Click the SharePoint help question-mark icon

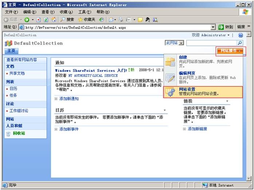tap(241, 35)
